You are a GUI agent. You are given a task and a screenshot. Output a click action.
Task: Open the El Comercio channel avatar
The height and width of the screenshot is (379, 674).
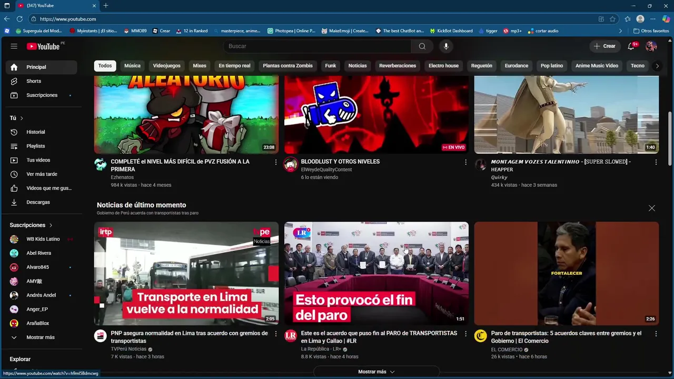coord(480,336)
